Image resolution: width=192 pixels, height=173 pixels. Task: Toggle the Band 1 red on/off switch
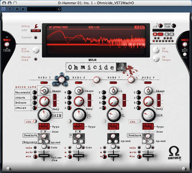click(44, 83)
